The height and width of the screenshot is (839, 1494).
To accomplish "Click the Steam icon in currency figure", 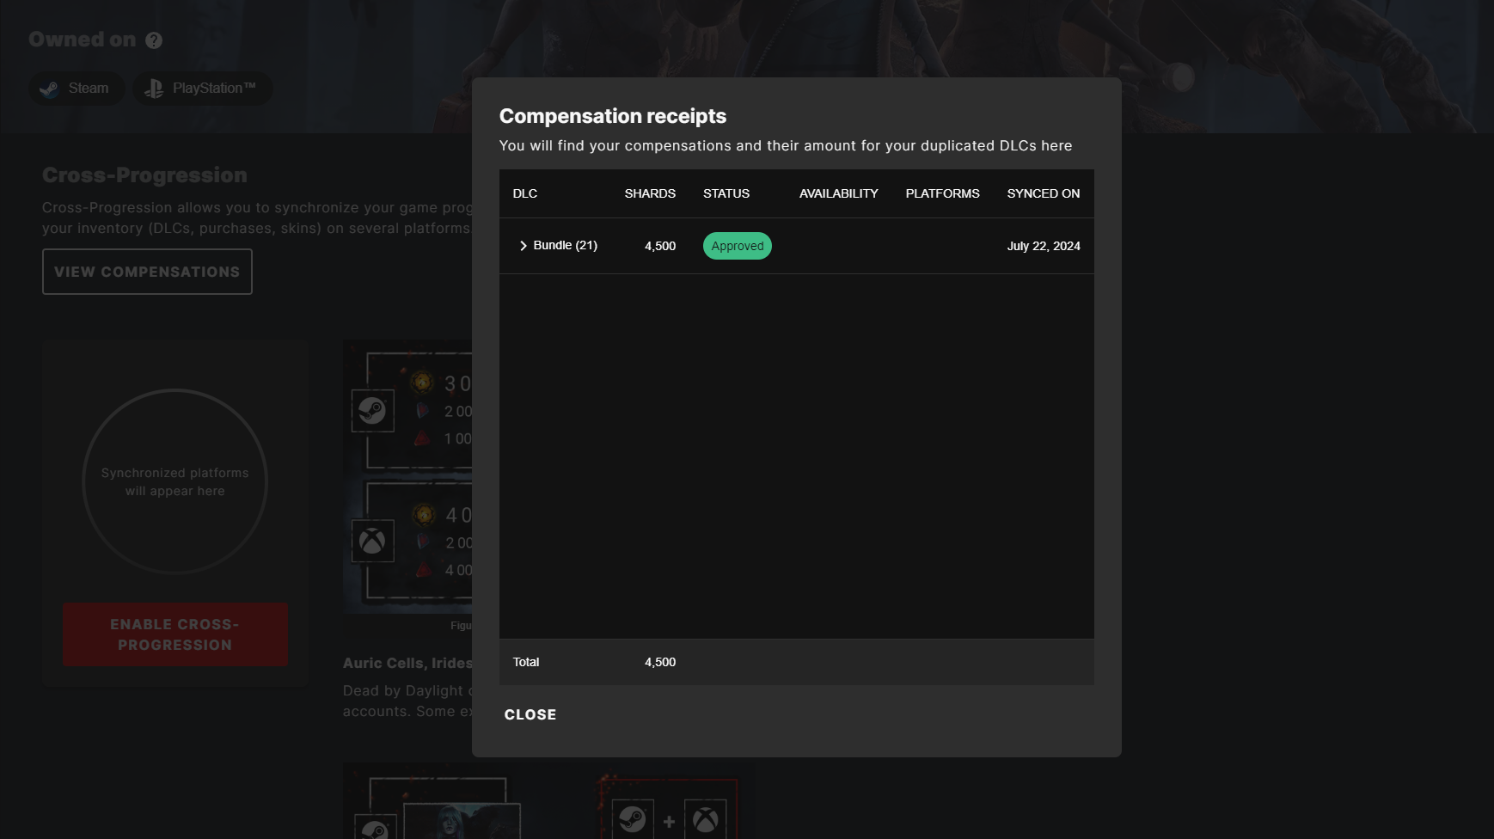I will coord(372,411).
